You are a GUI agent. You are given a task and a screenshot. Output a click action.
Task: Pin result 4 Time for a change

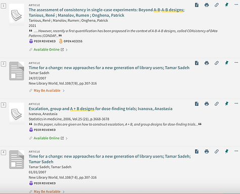pos(227,151)
